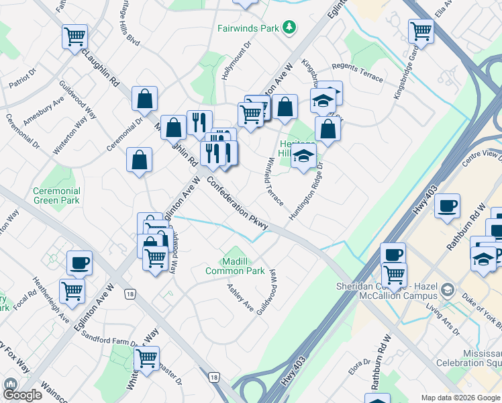Click the Patriot Dr street label
This screenshot has height=403, width=502.
coord(22,79)
